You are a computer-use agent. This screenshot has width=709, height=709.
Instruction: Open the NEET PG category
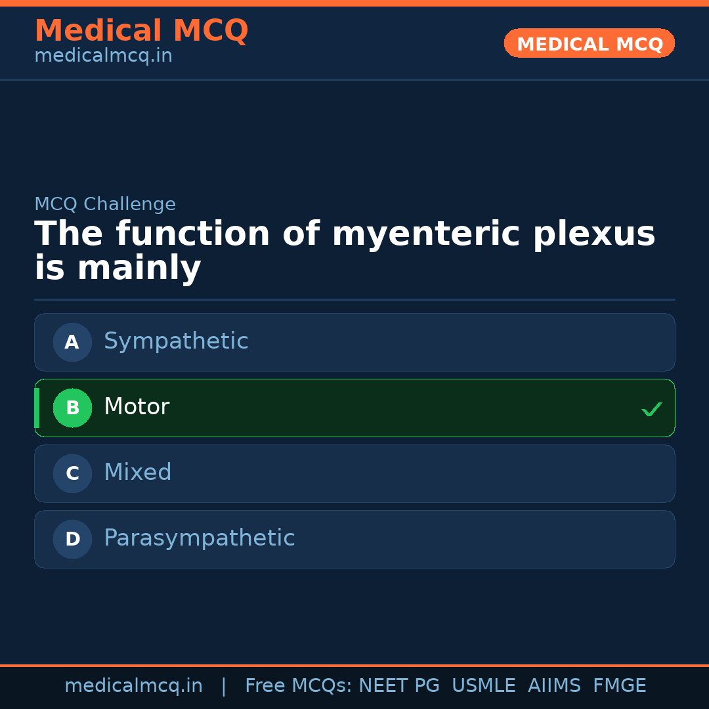(x=398, y=685)
